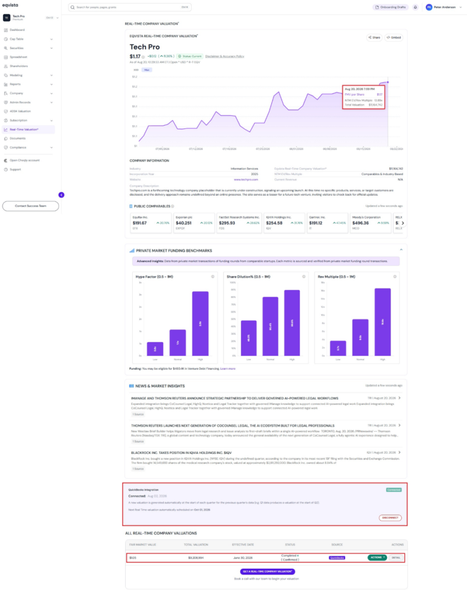Screen dimensions: 467x593
Task: Click Get a Real-Time Company Valuation button
Action: (267, 572)
